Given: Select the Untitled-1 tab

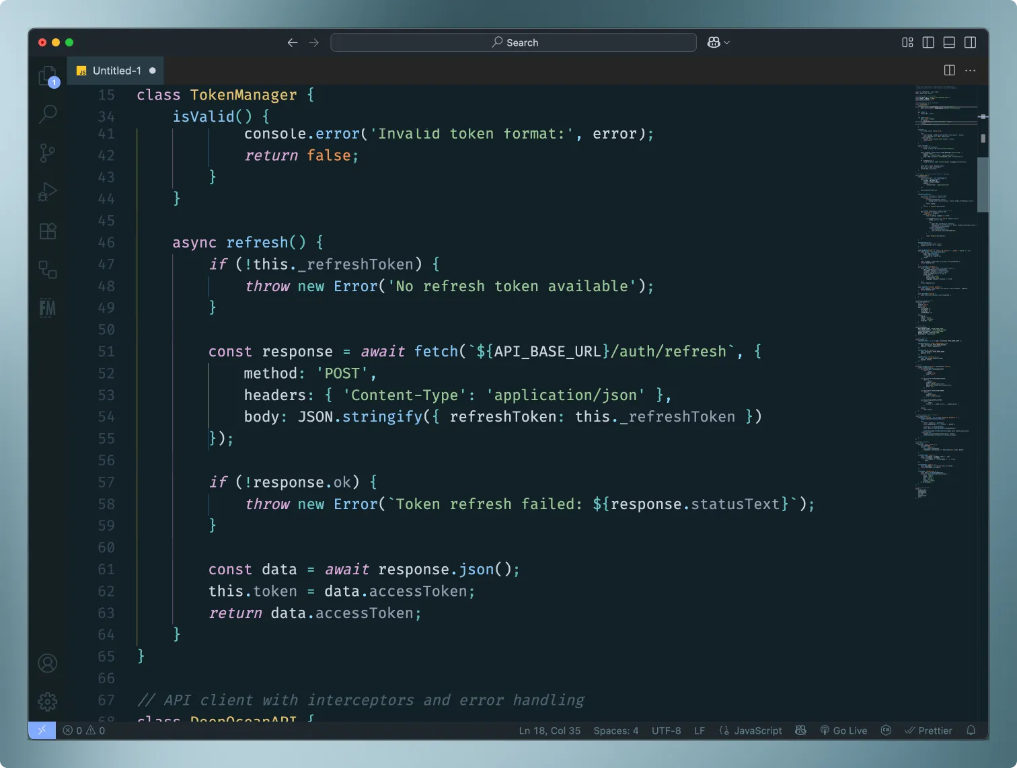Looking at the screenshot, I should tap(116, 70).
